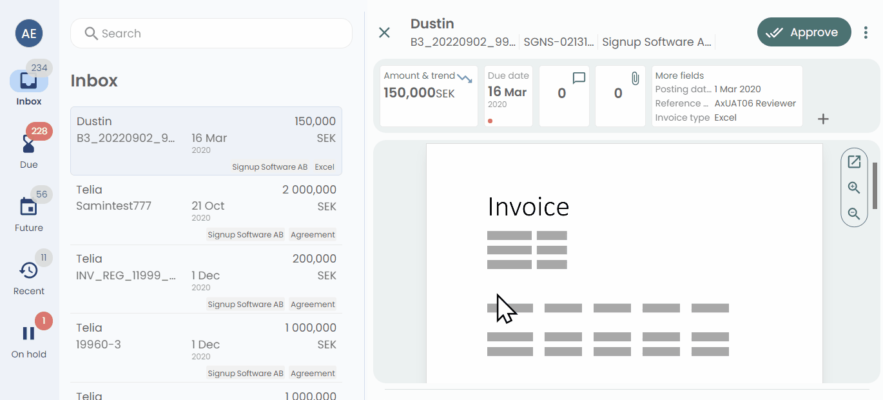The image size is (883, 400).
Task: Click the 234 Inbox count badge
Action: 39,68
